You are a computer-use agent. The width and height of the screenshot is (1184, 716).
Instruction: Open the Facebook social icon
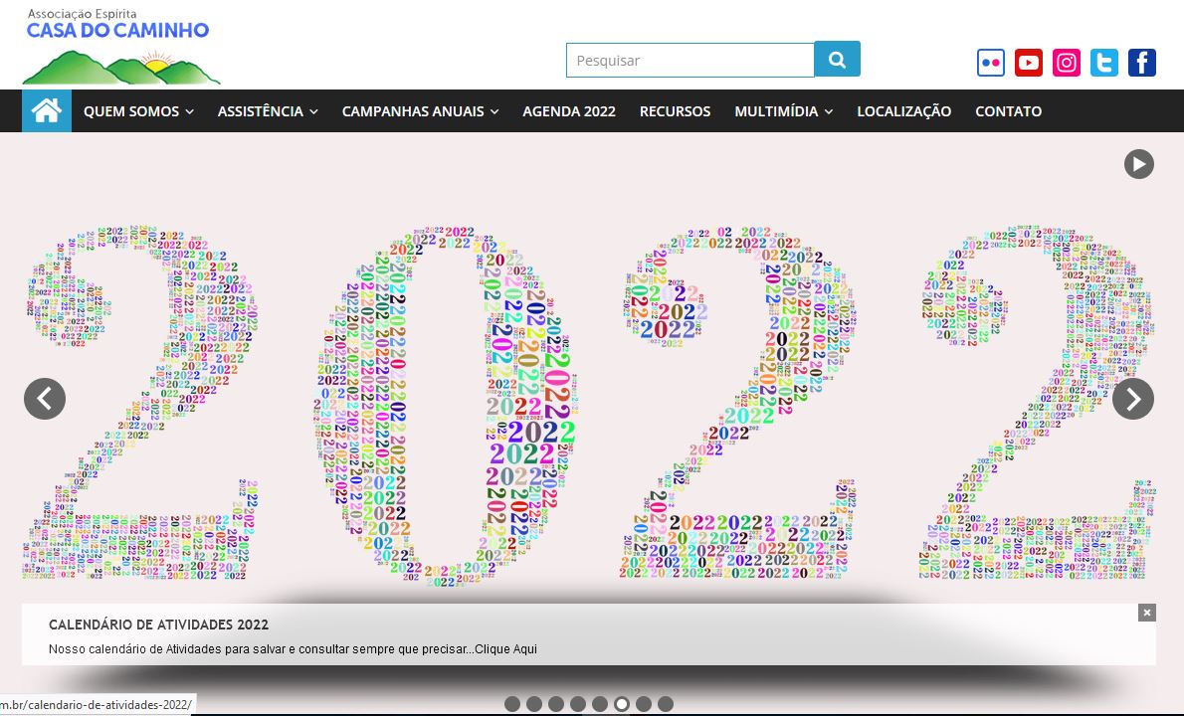click(x=1142, y=63)
